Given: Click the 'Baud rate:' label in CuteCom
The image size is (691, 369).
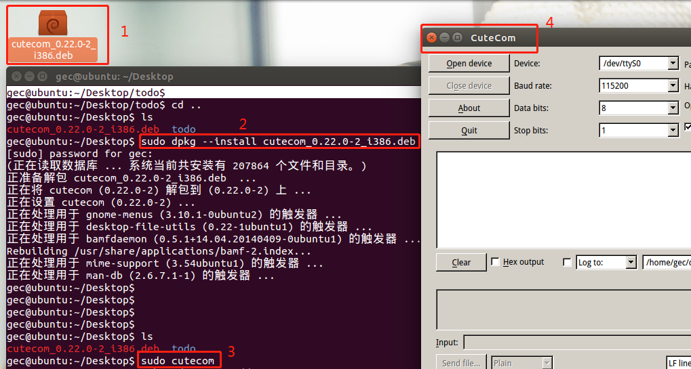Looking at the screenshot, I should [532, 86].
